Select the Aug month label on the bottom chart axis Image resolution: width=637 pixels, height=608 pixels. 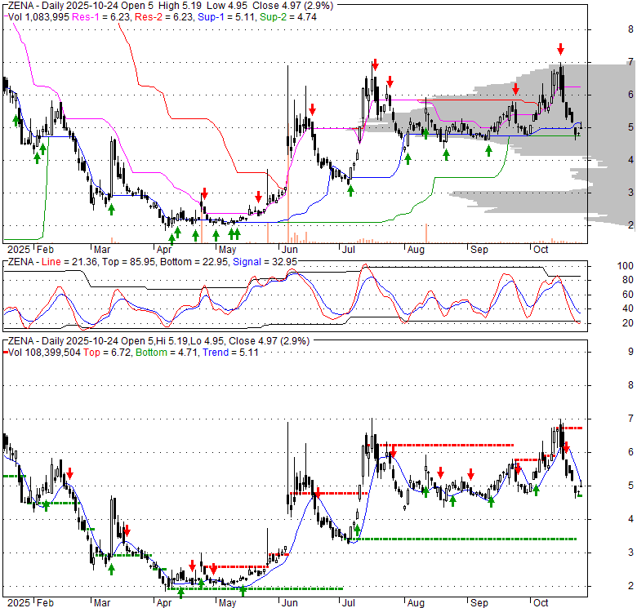(416, 601)
